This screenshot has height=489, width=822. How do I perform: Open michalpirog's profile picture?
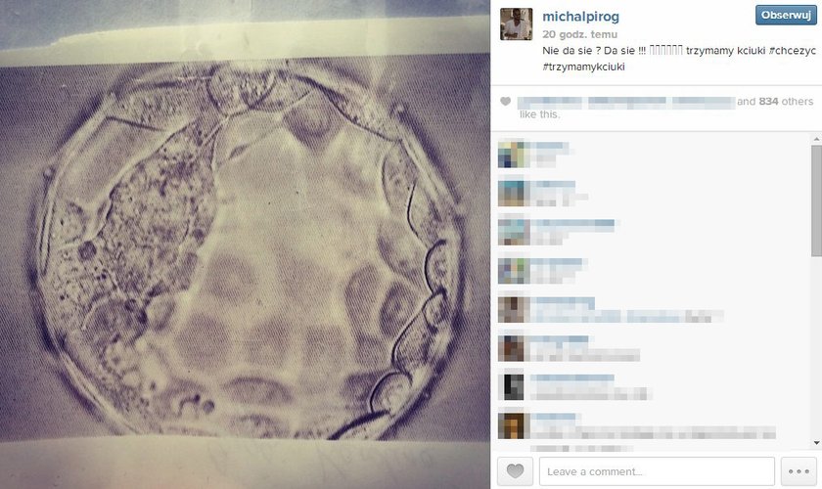(x=516, y=24)
